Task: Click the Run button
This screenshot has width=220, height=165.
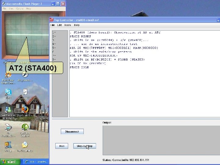Action: 62,146
